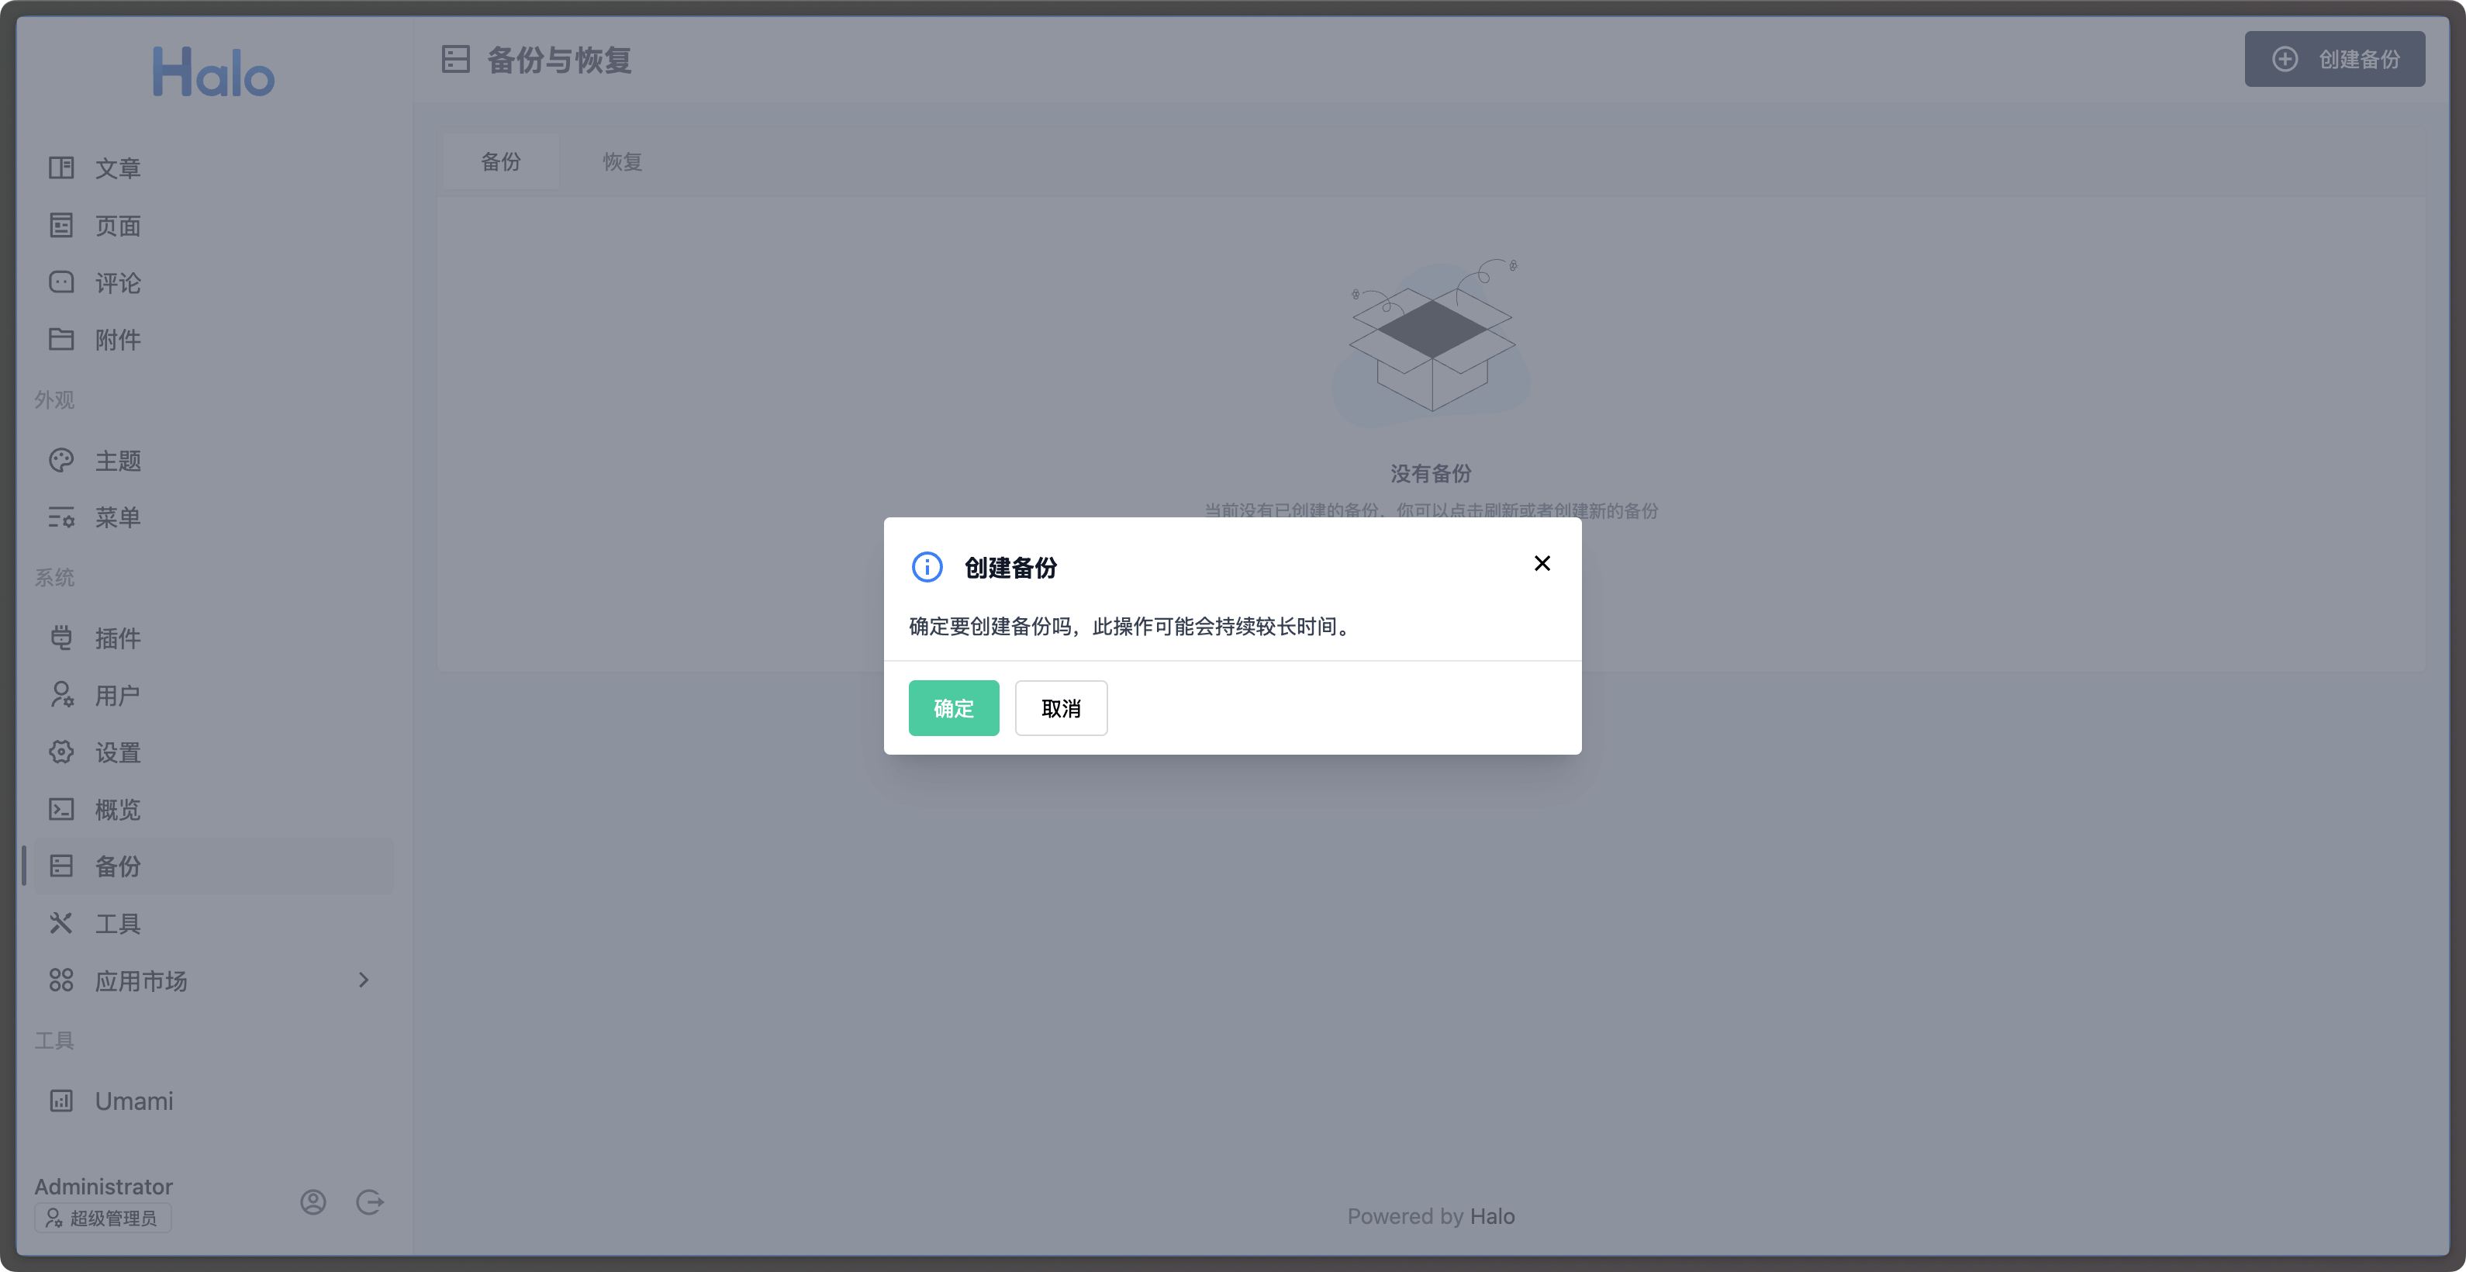Click the 评论 chat bubble icon
This screenshot has width=2466, height=1272.
tap(61, 282)
